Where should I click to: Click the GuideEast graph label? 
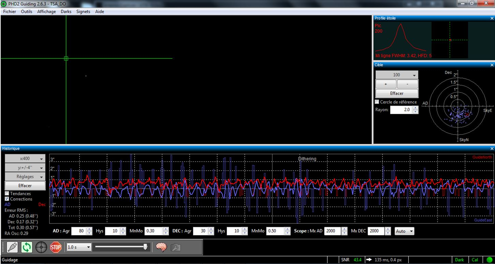tap(483, 220)
